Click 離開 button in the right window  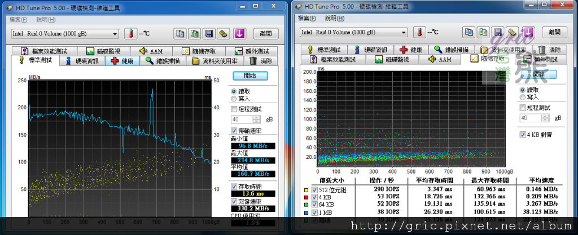click(555, 32)
